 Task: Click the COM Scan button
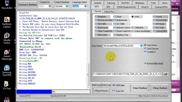tap(96, 85)
